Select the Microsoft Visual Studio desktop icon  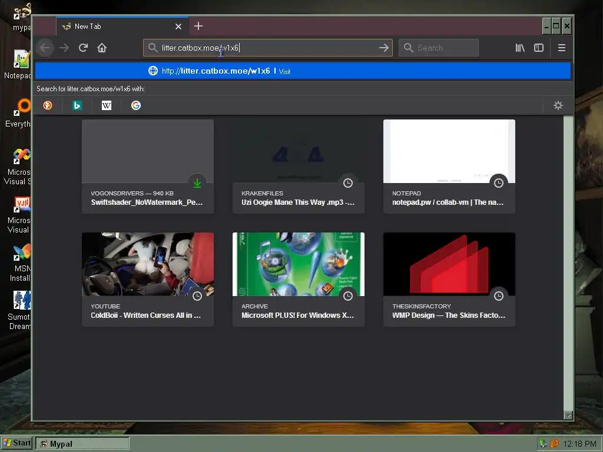point(17,167)
